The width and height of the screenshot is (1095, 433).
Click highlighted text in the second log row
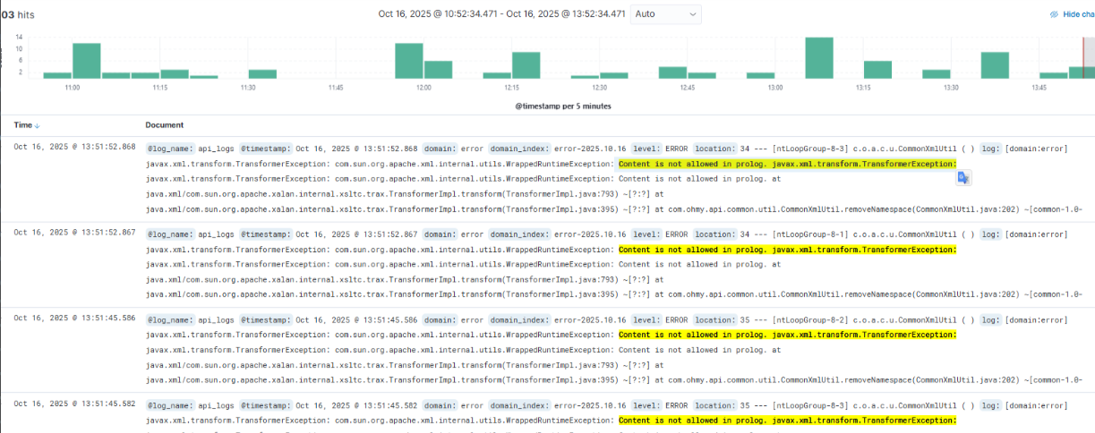787,250
